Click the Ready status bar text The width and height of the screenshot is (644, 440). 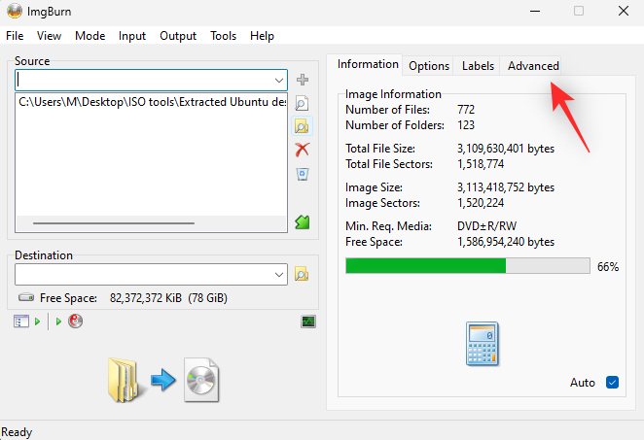[x=17, y=432]
